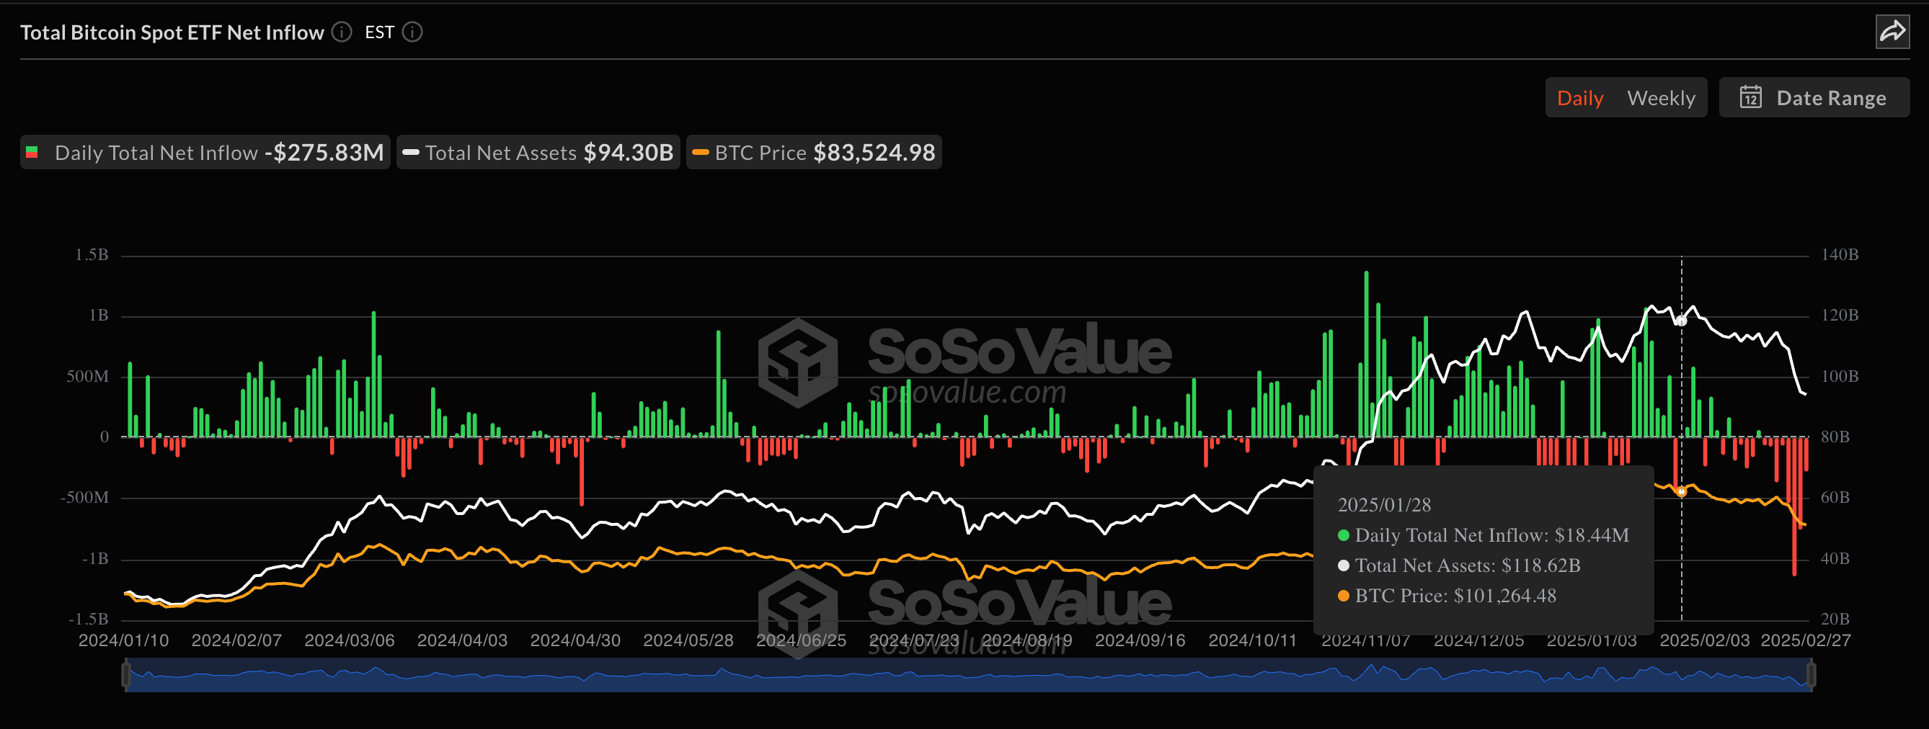Click the tallest green inflow bar
Image resolution: width=1929 pixels, height=729 pixels.
pyautogui.click(x=1366, y=353)
